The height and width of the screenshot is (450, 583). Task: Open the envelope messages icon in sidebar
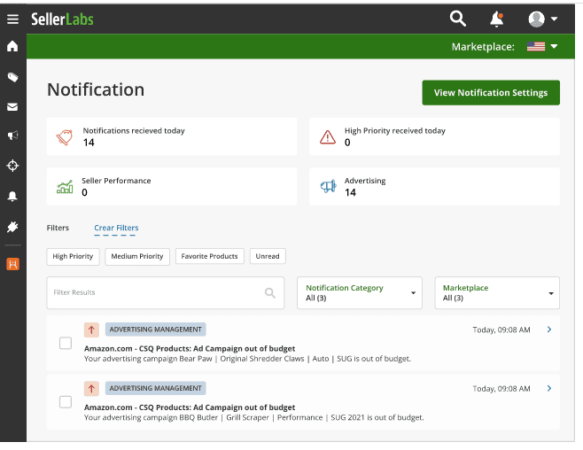pos(12,107)
